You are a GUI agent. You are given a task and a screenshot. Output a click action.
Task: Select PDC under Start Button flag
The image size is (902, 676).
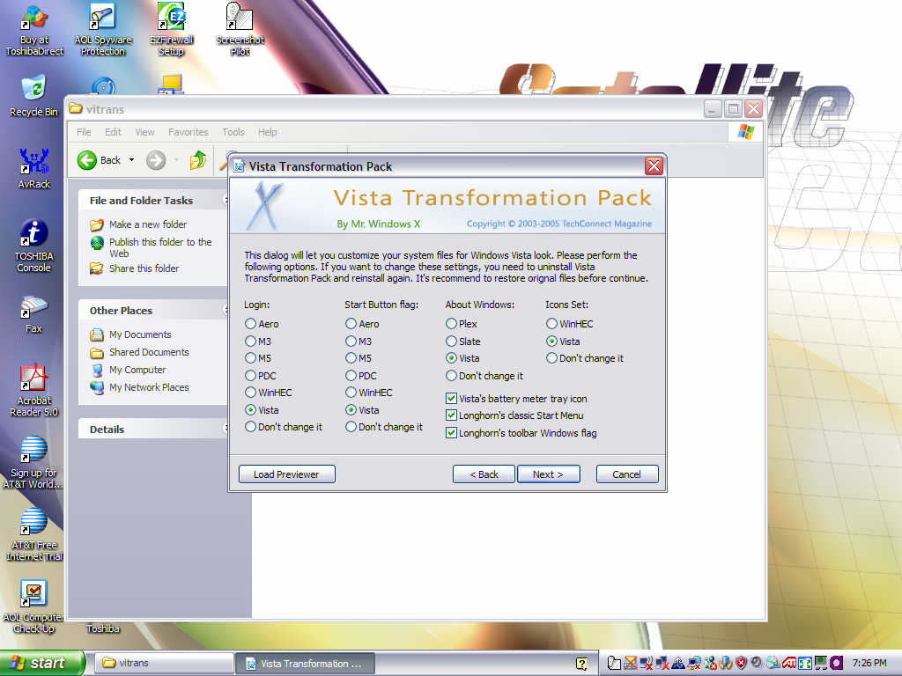(351, 375)
